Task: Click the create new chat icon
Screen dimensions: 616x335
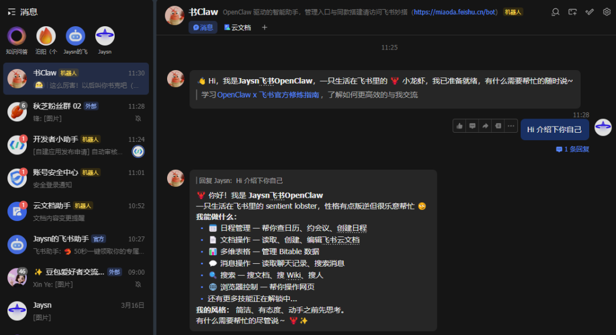Action: coord(572,12)
